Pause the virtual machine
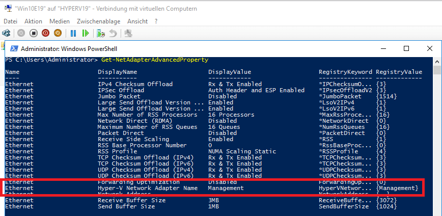The width and height of the screenshot is (442, 216). coord(73,33)
